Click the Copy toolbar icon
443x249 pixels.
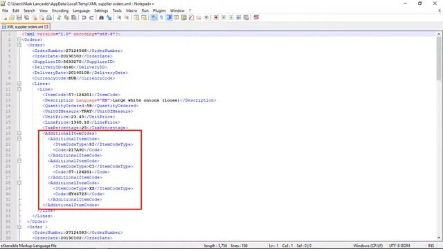[66, 17]
